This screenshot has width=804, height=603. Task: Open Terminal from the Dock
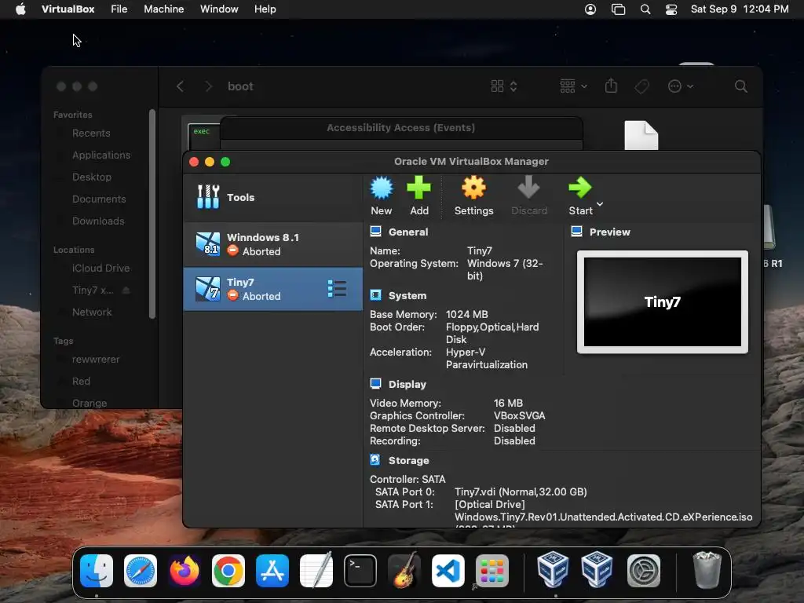(x=360, y=571)
